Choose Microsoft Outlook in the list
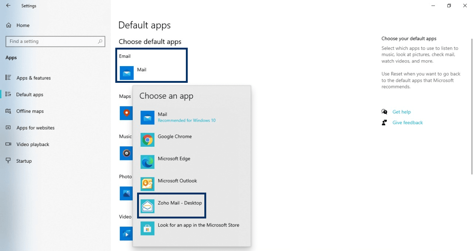This screenshot has height=251, width=473. [x=192, y=184]
